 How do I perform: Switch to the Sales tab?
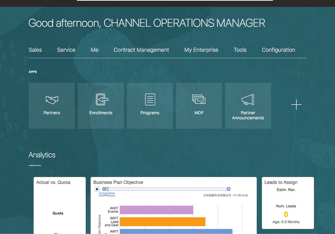tap(35, 50)
